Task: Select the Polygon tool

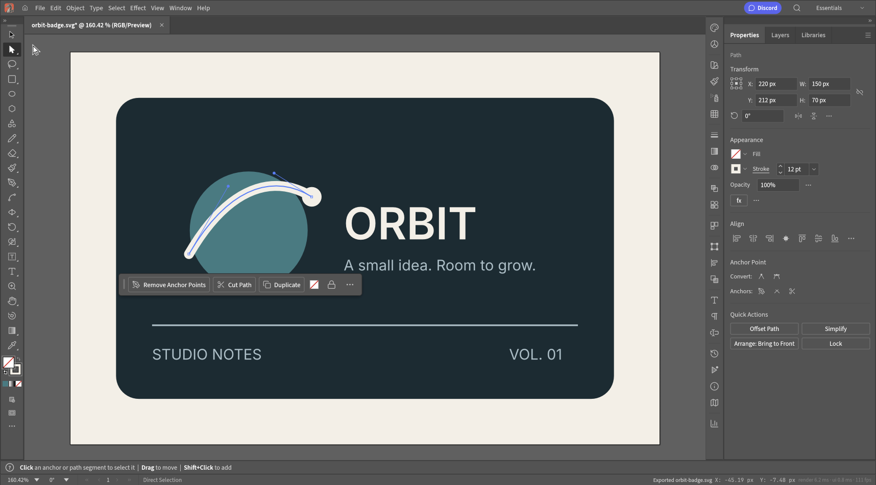Action: pyautogui.click(x=12, y=109)
